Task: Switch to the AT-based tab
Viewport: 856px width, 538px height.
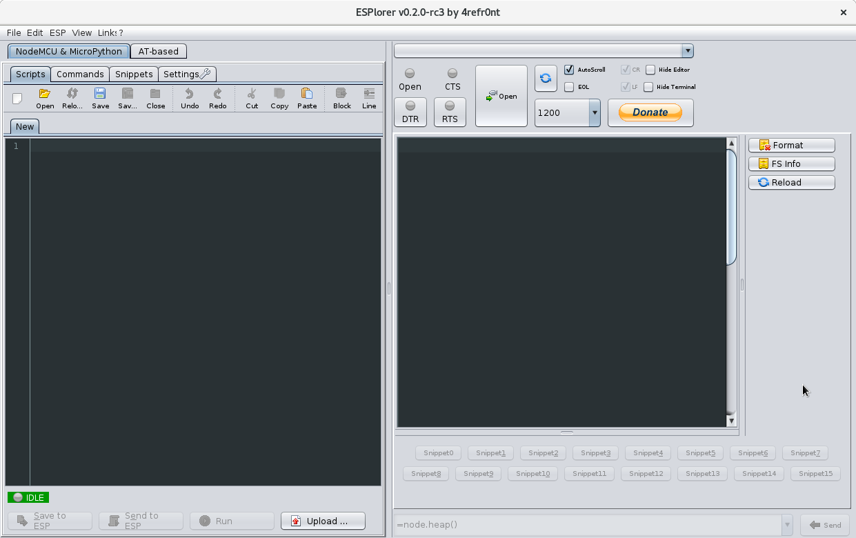Action: (158, 51)
